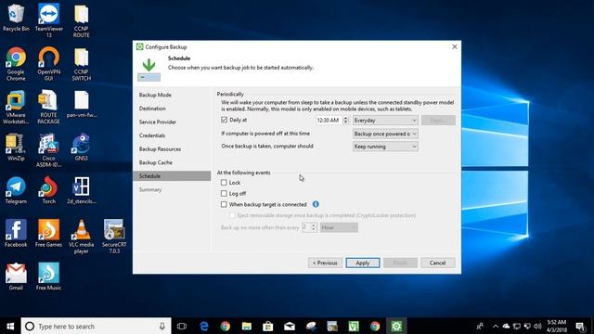Open Microsoft Store from the taskbar

[x=268, y=326]
